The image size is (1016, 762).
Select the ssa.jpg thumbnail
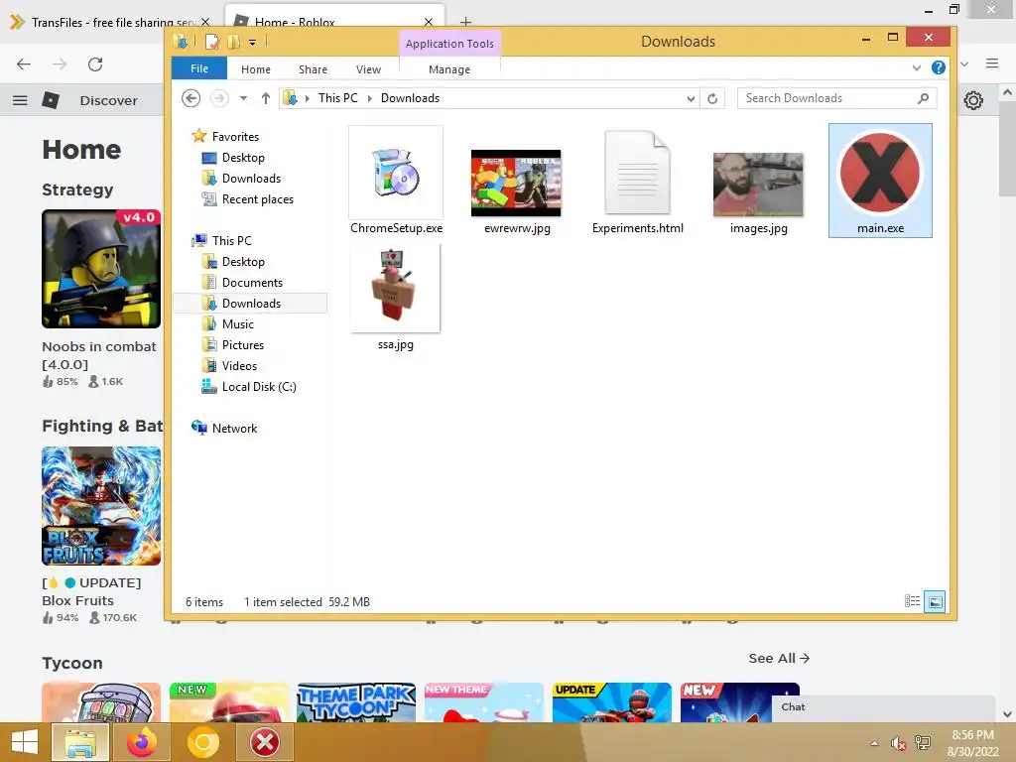(395, 289)
